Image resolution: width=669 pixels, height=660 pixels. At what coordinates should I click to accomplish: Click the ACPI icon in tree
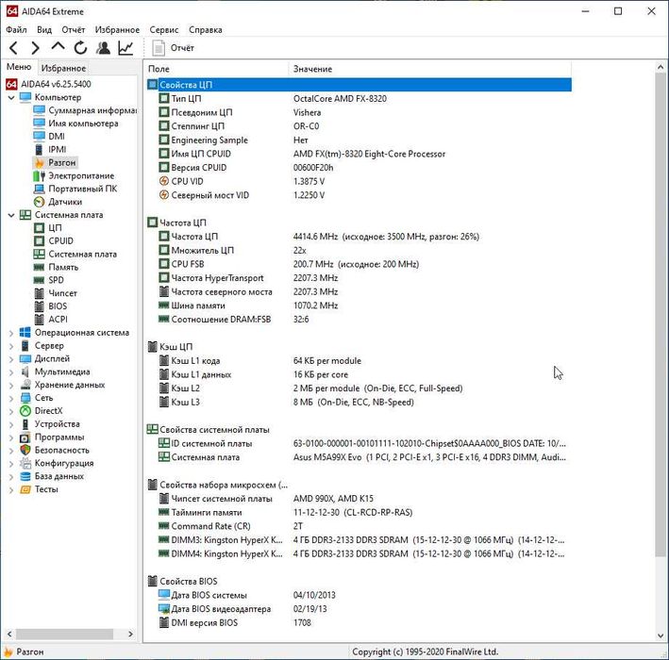coord(40,320)
